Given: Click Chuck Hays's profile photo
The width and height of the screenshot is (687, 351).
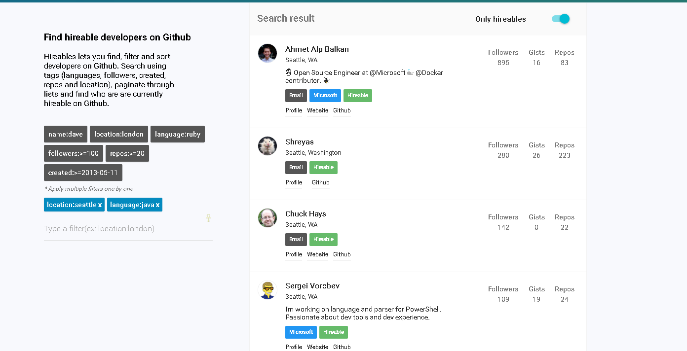Looking at the screenshot, I should (267, 217).
